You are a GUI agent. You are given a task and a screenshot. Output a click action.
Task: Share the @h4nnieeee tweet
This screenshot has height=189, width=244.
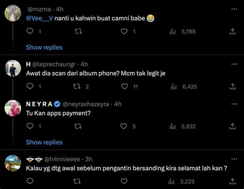coord(233,181)
